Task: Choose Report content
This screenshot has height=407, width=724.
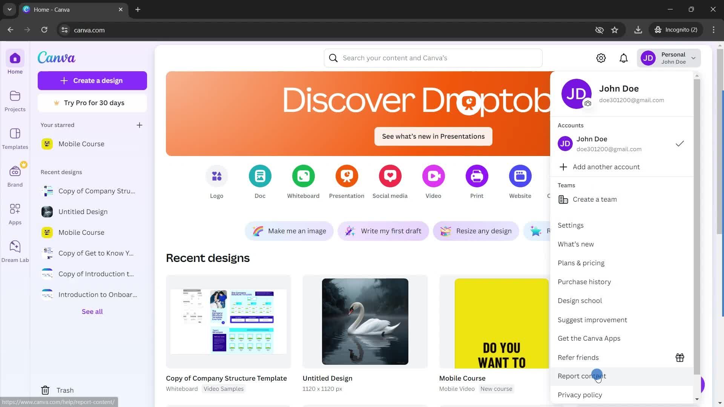Action: 621,376
